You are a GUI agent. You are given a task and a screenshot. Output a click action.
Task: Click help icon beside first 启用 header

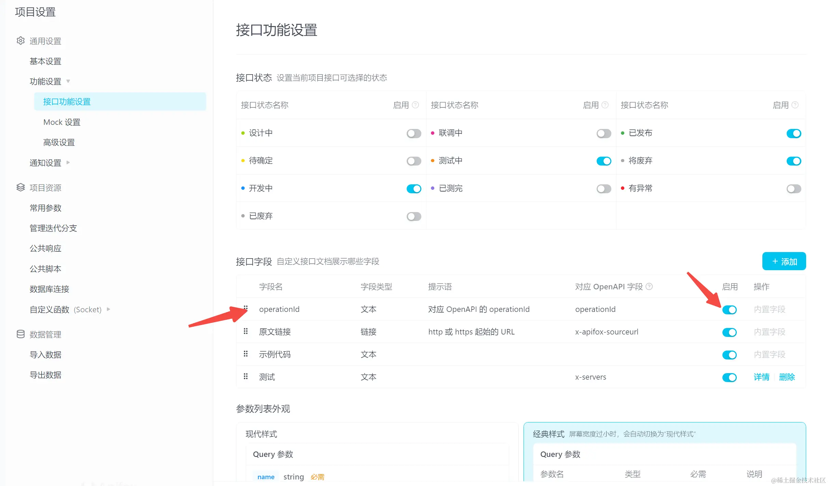[416, 105]
